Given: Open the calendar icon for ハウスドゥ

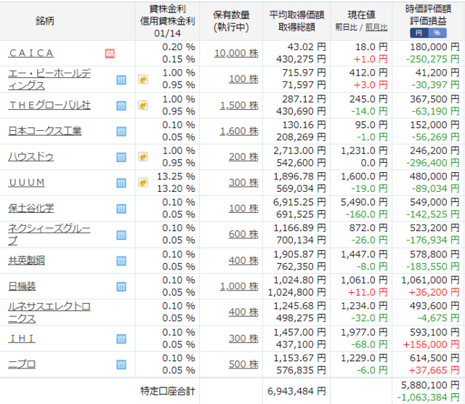Looking at the screenshot, I should point(121,157).
